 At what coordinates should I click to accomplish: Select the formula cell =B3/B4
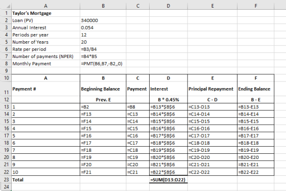tap(103, 49)
